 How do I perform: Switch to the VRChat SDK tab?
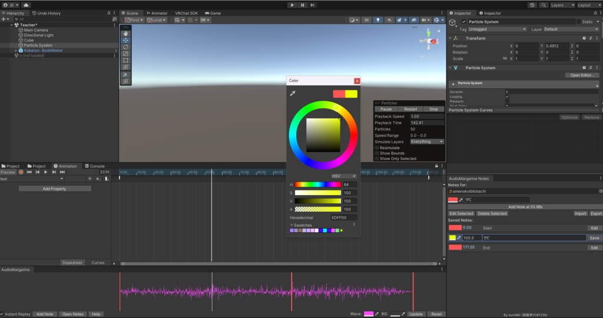coord(187,13)
